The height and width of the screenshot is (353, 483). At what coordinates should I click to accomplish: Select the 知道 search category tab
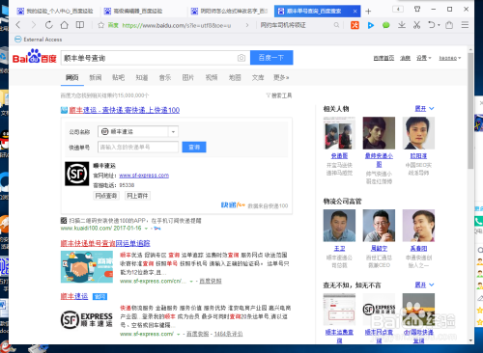click(x=142, y=77)
